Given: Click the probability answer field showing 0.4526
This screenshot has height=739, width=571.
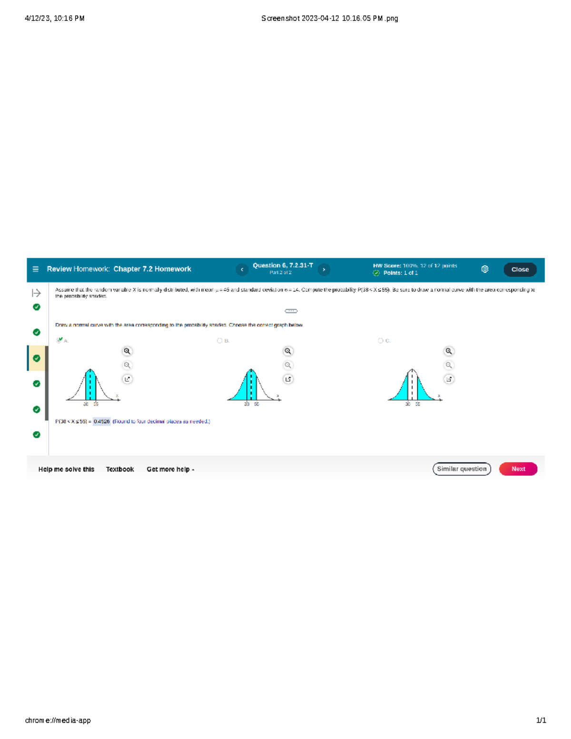Looking at the screenshot, I should click(x=101, y=422).
